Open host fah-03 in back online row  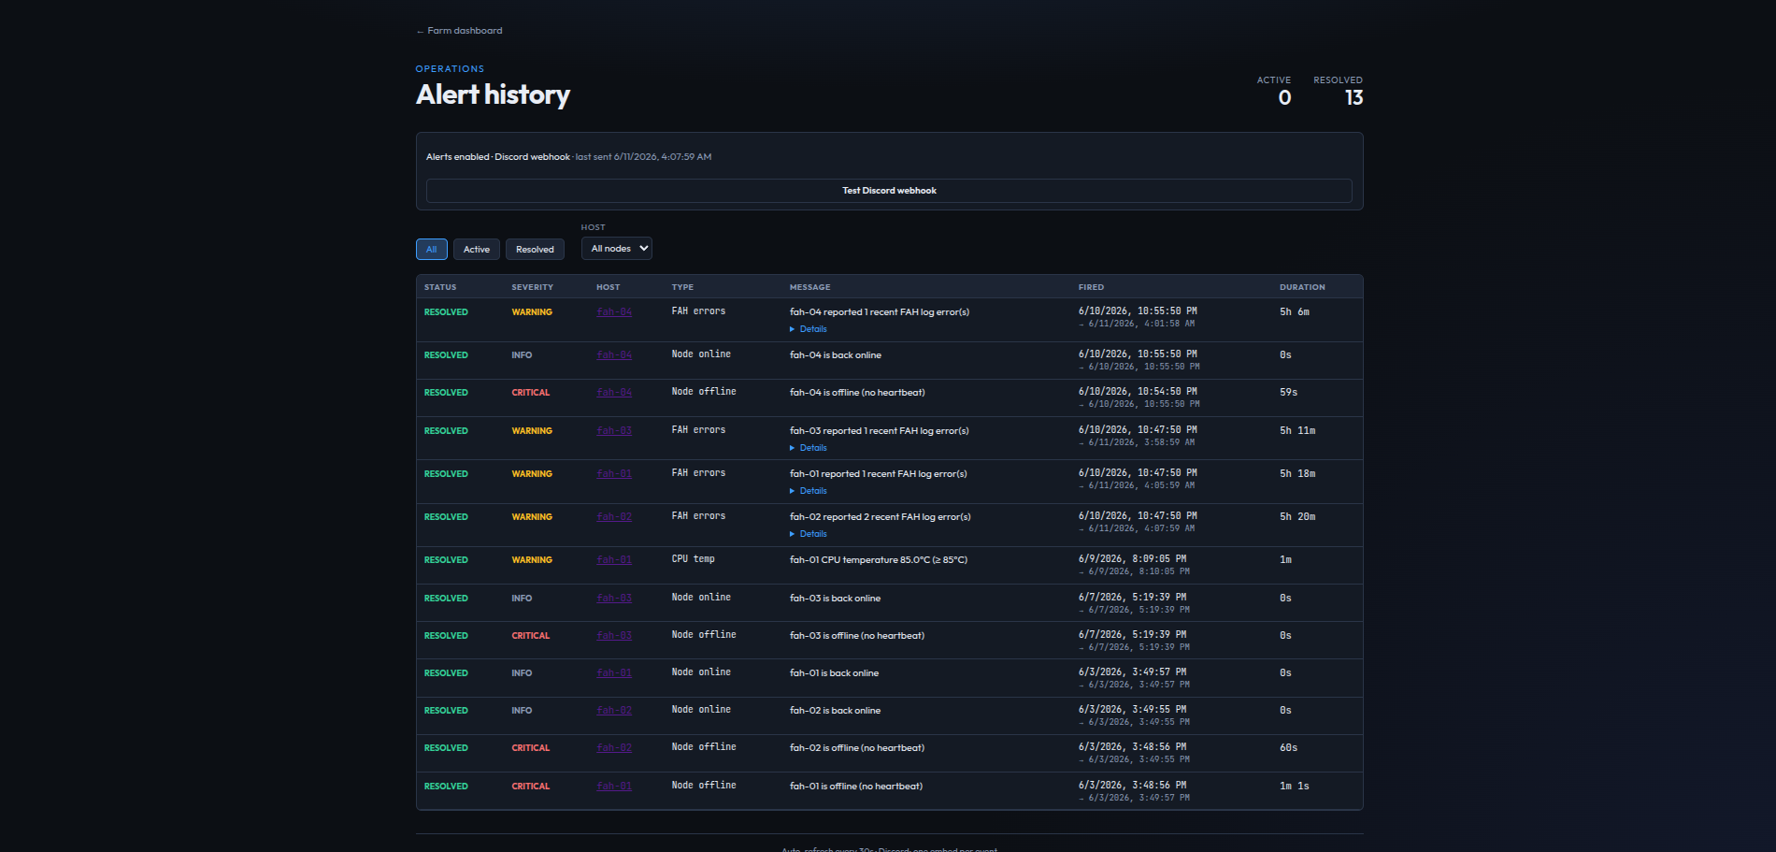(x=614, y=599)
